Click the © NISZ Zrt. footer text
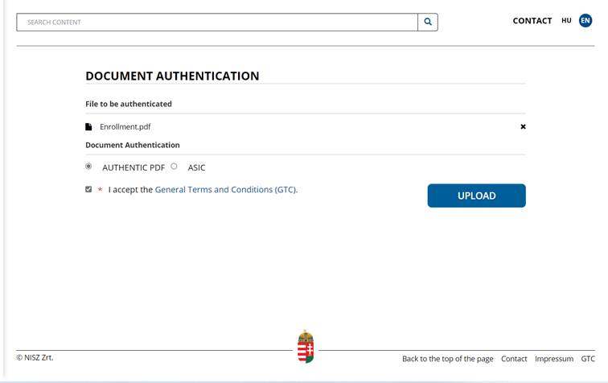The height and width of the screenshot is (383, 608). (35, 357)
